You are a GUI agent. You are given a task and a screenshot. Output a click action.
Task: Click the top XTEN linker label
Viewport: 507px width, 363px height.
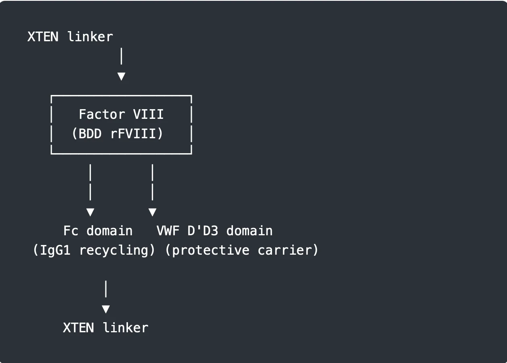pos(70,37)
